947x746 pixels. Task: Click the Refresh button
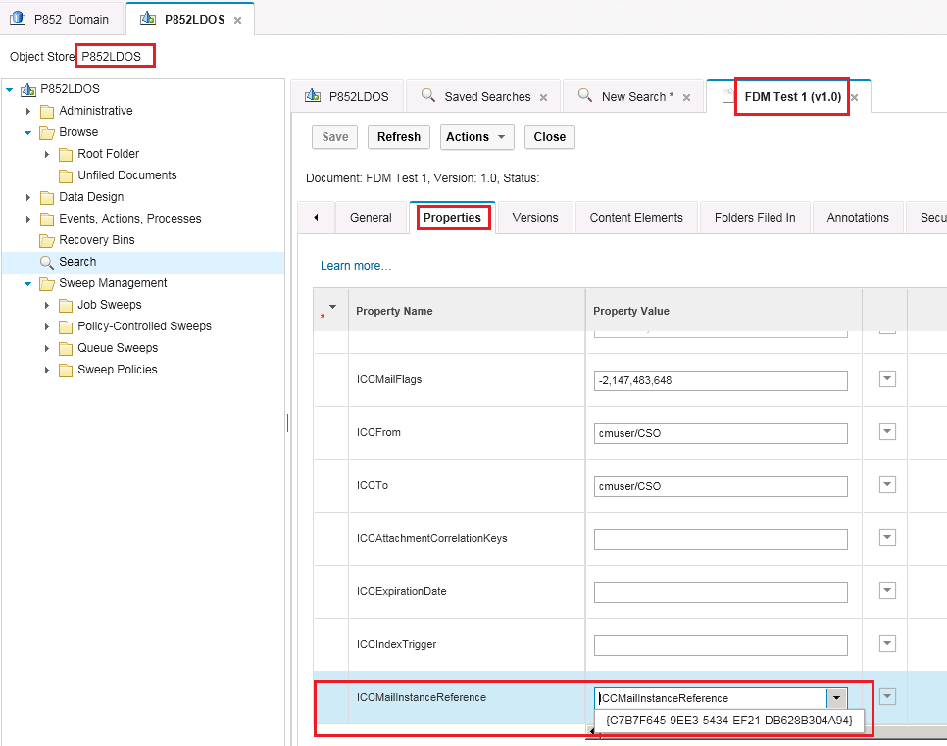point(398,137)
